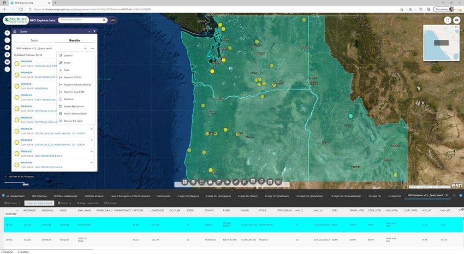Open the browser favorites star icon
Viewport: 464px width, 254px height.
click(420, 9)
